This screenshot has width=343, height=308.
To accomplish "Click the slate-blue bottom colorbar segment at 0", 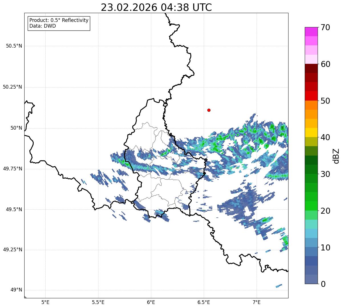I will click(x=311, y=279).
